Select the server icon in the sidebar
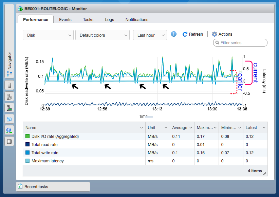The height and width of the screenshot is (197, 279). (x=9, y=85)
